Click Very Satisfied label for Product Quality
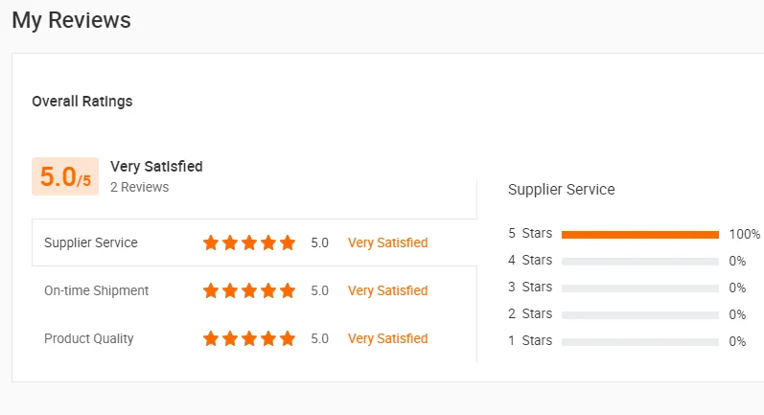Screen dimensions: 764x415 pyautogui.click(x=387, y=339)
